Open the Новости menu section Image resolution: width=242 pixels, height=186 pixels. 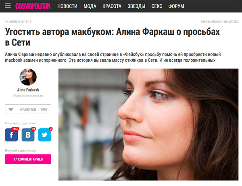67,6
